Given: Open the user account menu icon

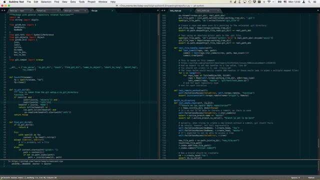Looking at the screenshot, I should click(303, 2).
